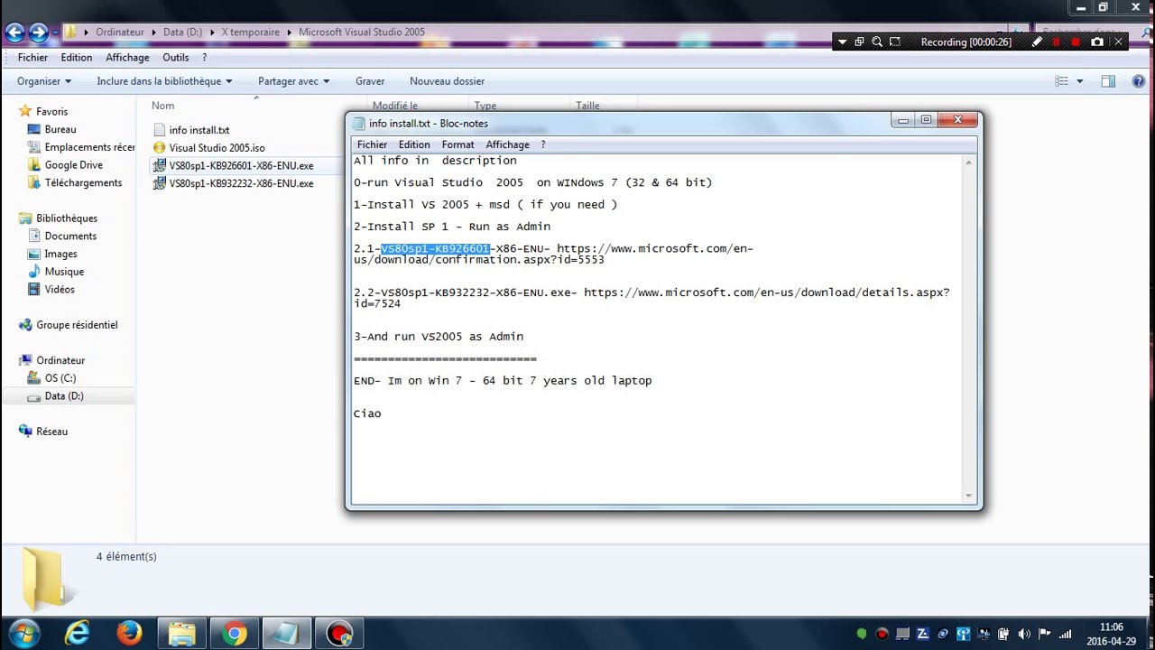Open Notepad help (?) menu
This screenshot has height=650, width=1155.
pos(543,144)
